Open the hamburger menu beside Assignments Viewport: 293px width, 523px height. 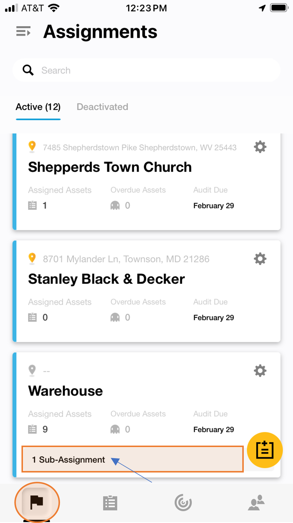[23, 31]
